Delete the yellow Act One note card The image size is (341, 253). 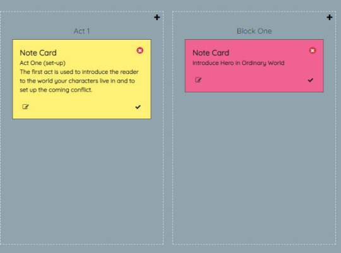[140, 50]
